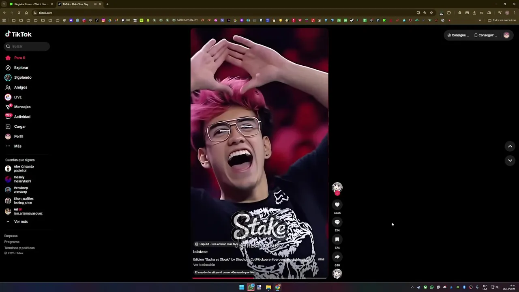Viewport: 519px width, 292px height.
Task: Open the browser Downloads icon
Action: tap(474, 13)
